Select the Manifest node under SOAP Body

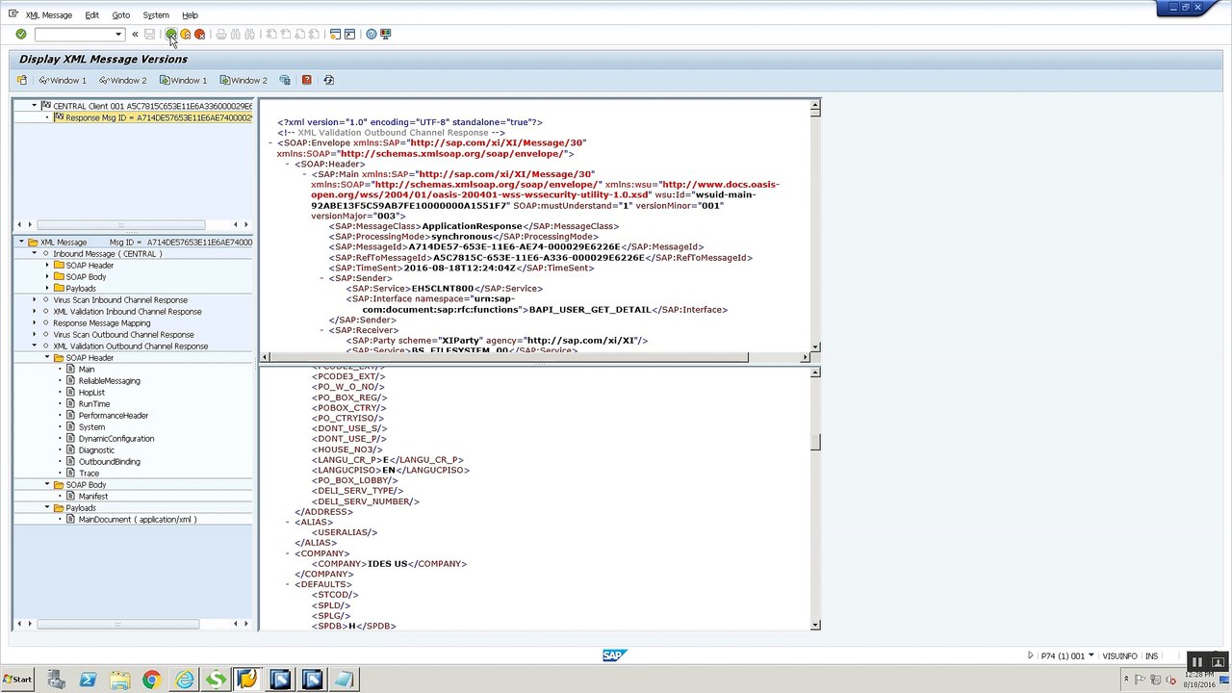pyautogui.click(x=93, y=497)
